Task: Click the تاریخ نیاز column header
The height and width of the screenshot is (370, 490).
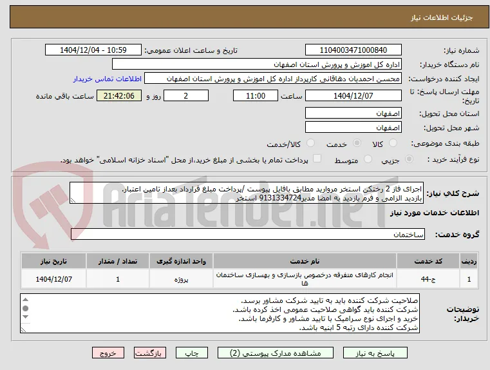Action: [x=53, y=261]
